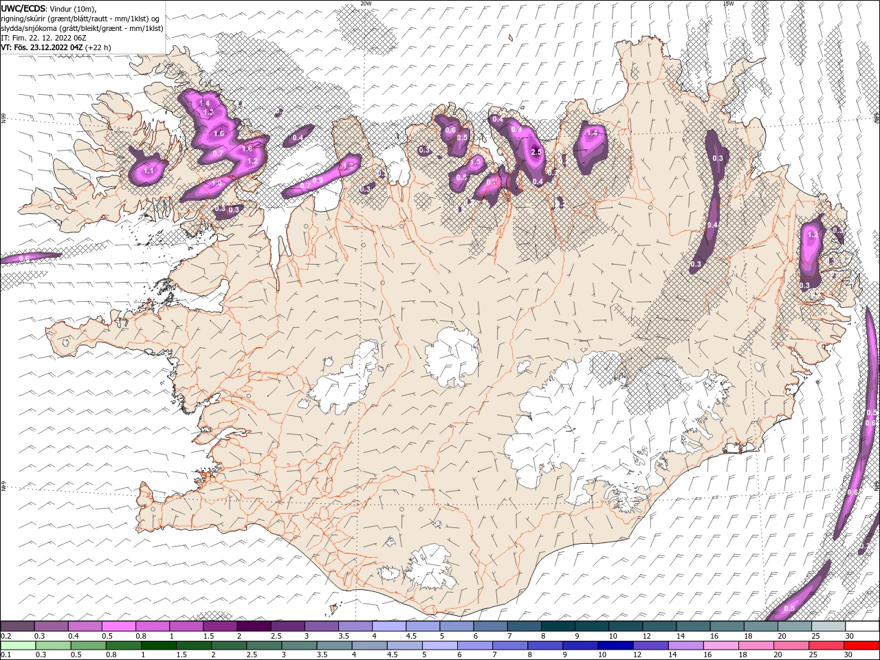The width and height of the screenshot is (880, 660).
Task: Click the header line starting 'slydda/snjókoma'
Action: 82,28
